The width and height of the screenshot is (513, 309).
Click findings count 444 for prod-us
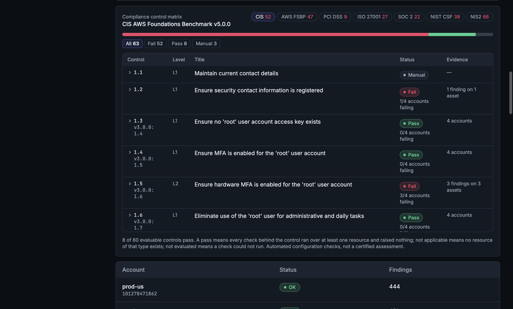(x=394, y=287)
